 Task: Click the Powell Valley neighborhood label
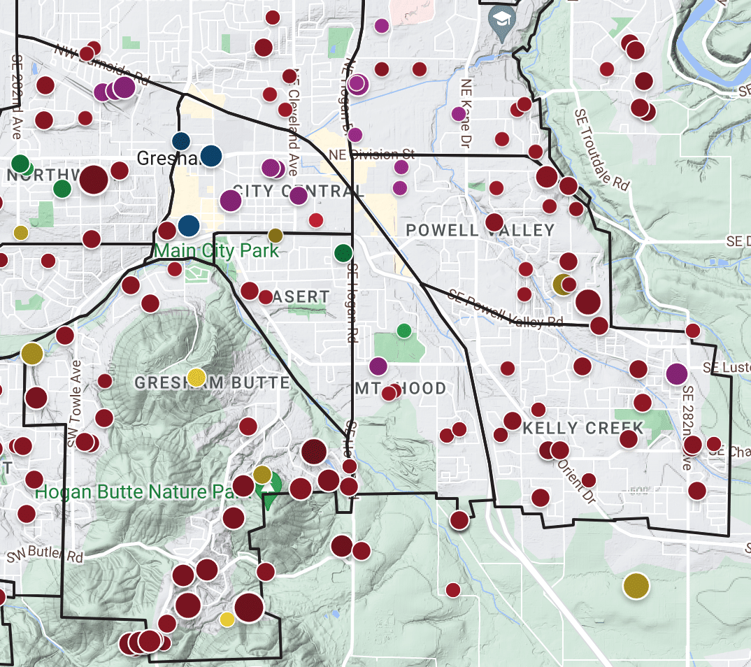(x=480, y=230)
